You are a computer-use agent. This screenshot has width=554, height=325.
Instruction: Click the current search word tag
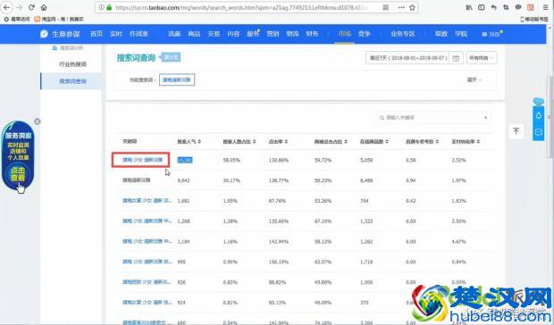coord(177,80)
